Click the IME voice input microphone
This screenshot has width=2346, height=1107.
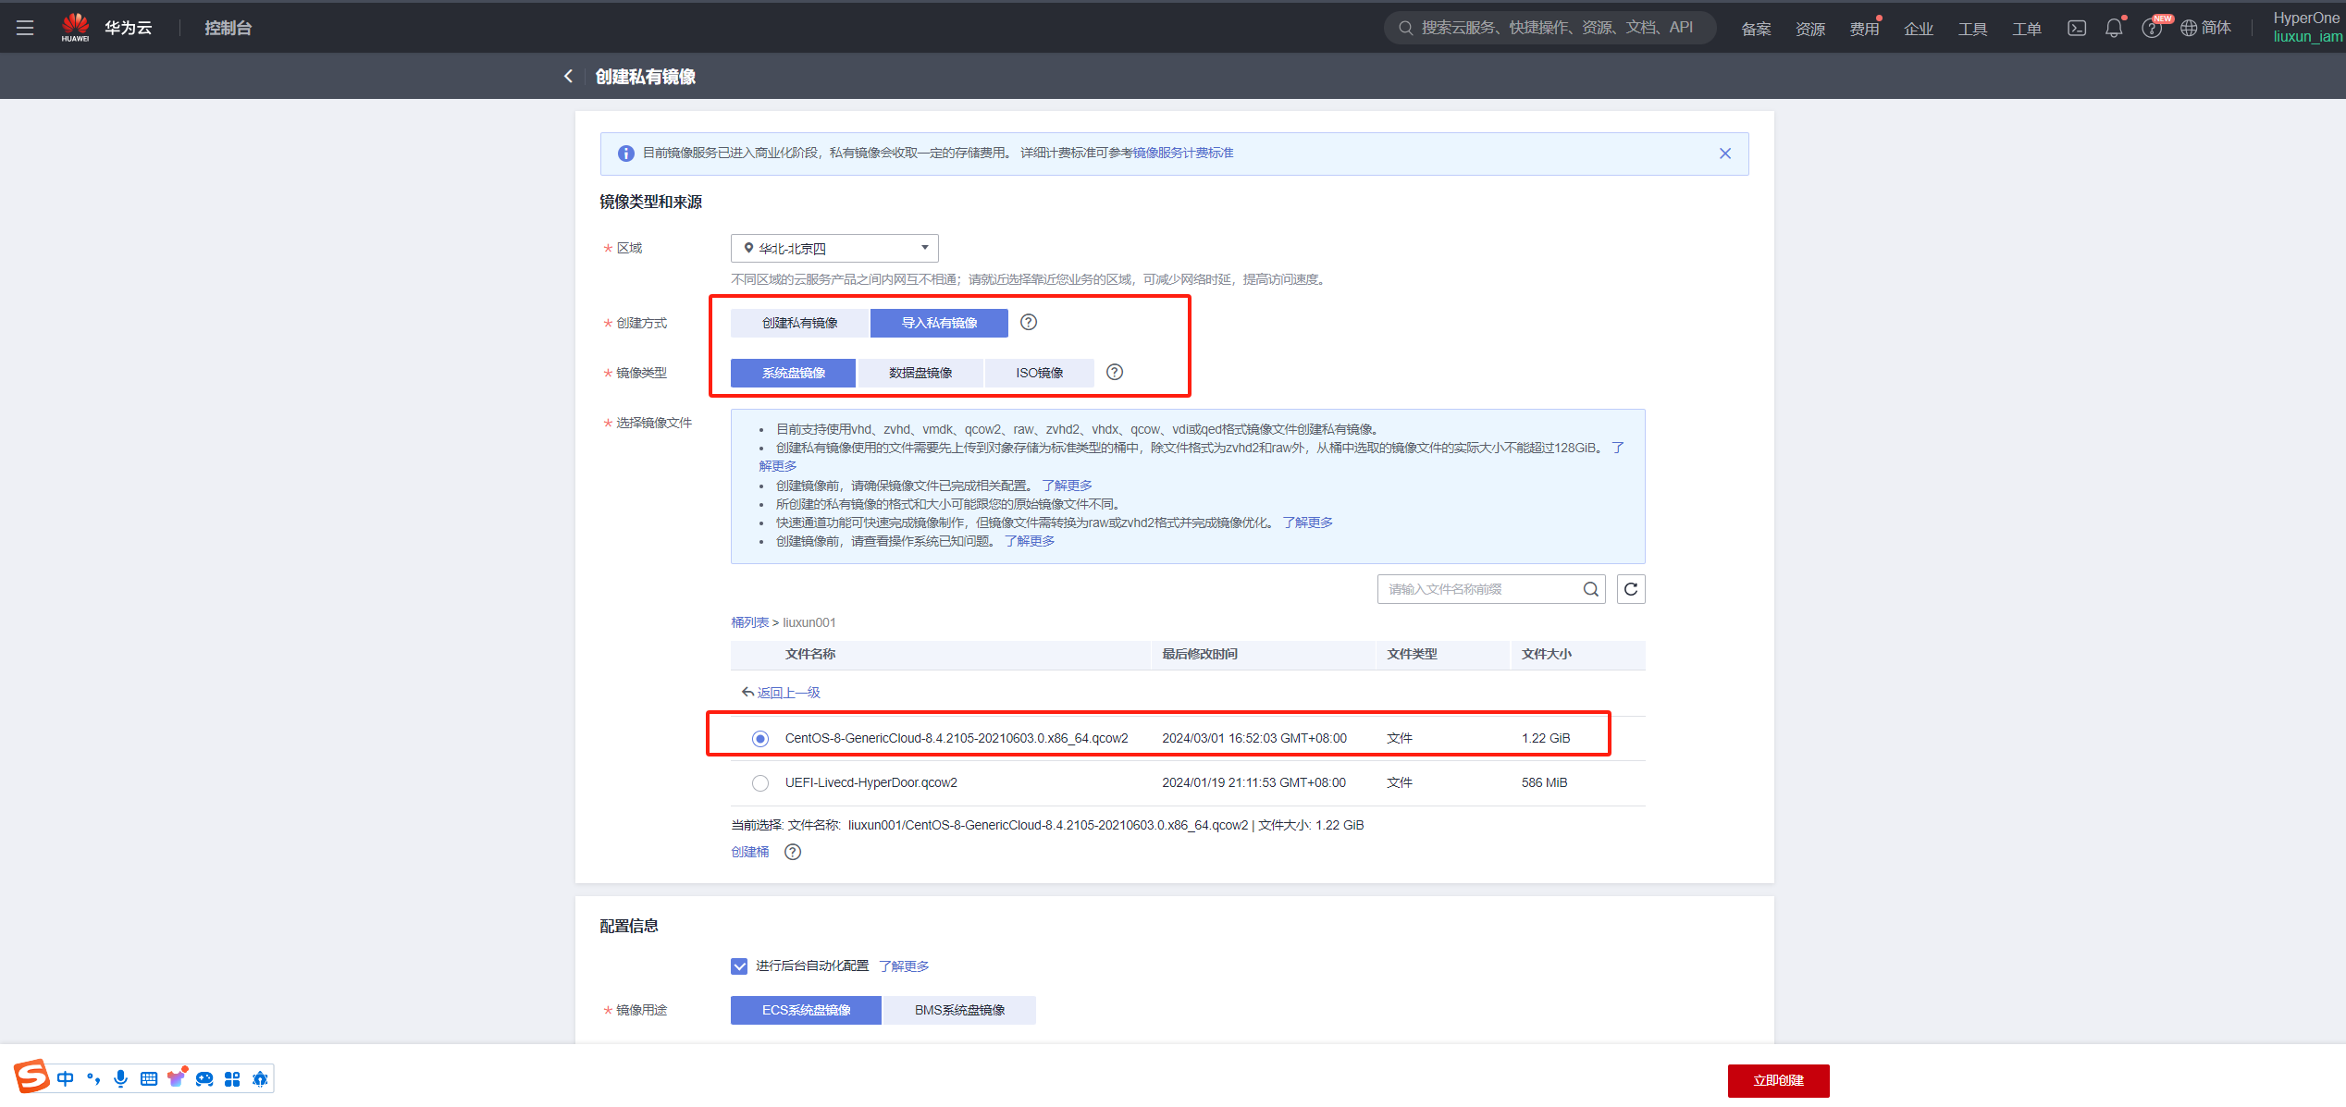click(x=120, y=1078)
